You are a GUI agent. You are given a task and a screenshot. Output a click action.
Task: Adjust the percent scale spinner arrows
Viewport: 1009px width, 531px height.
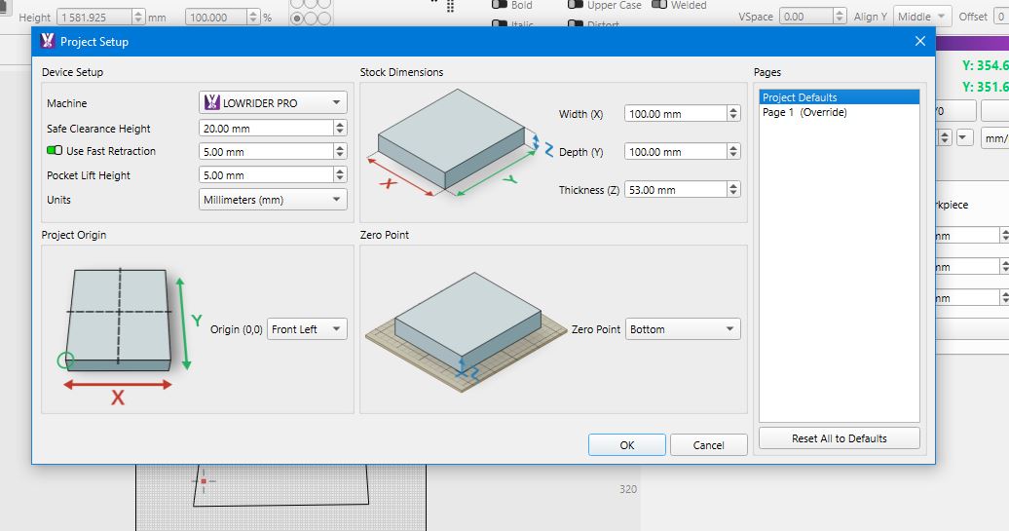[x=253, y=18]
